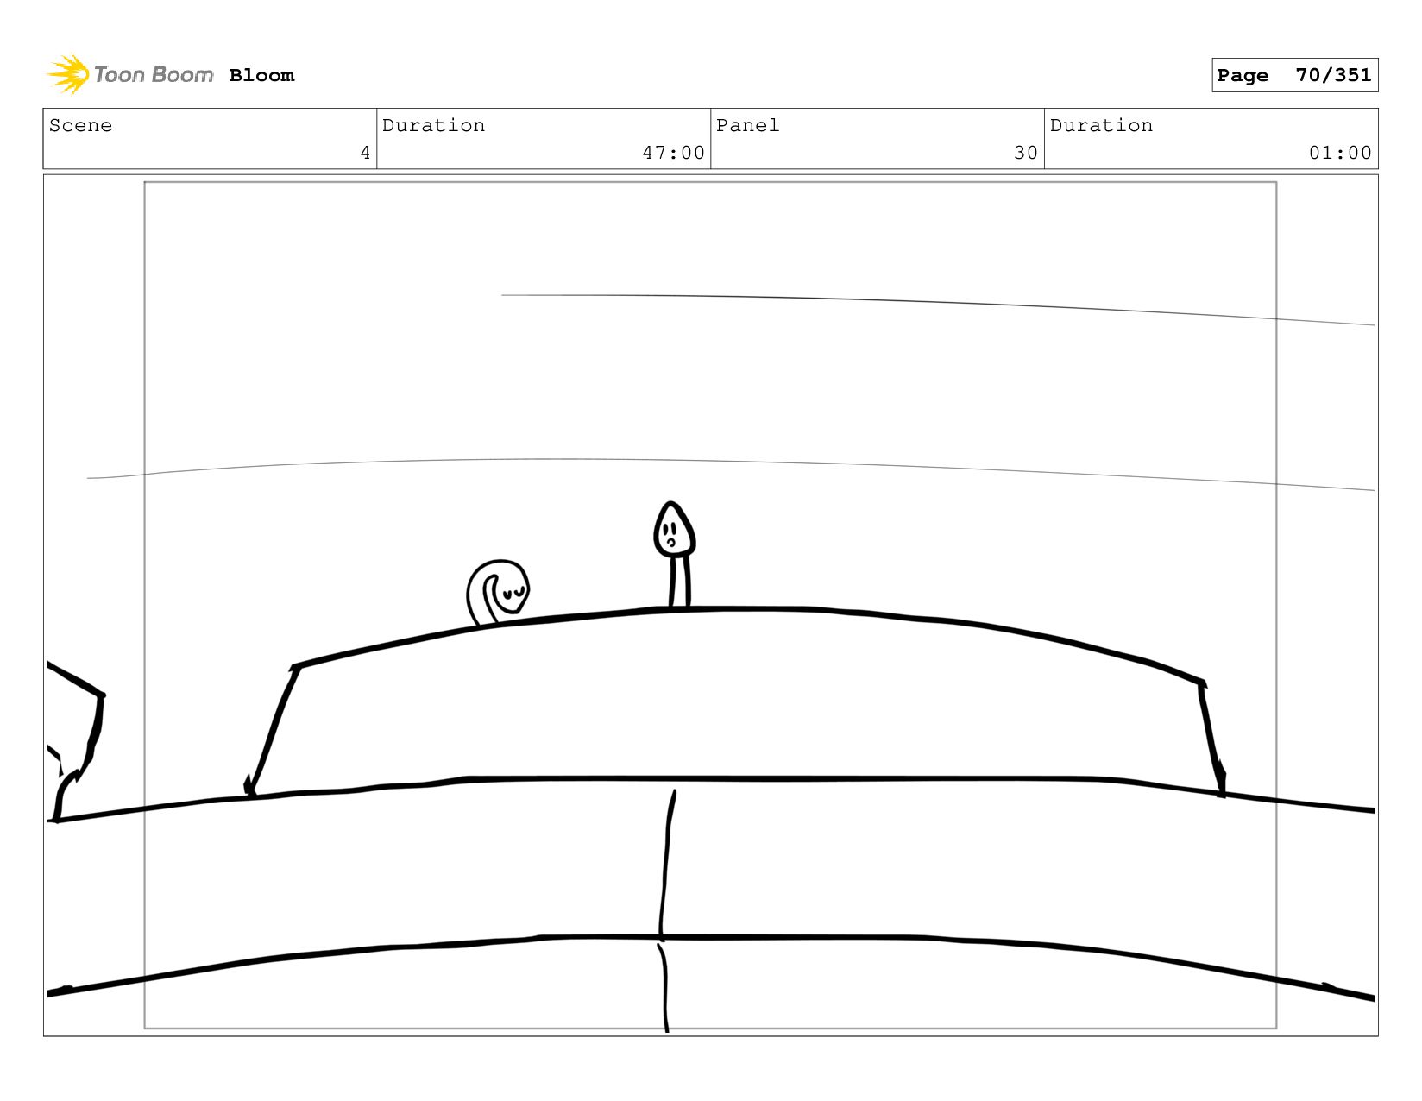The height and width of the screenshot is (1101, 1422).
Task: Click the scene duration value '47:00'
Action: coord(673,153)
